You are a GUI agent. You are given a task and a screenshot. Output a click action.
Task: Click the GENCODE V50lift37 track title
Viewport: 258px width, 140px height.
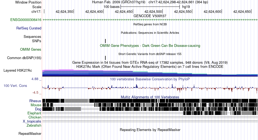tap(150, 16)
